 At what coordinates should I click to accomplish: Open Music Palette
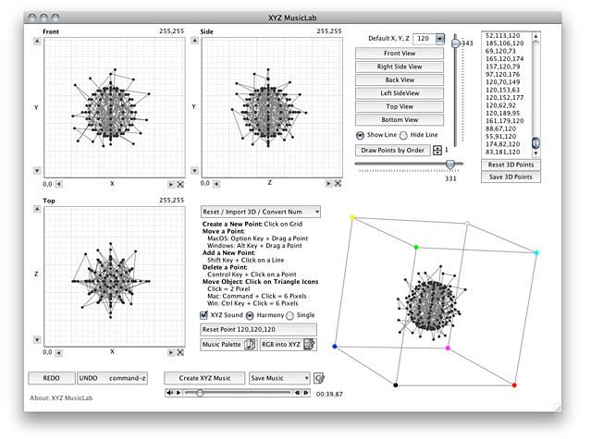228,345
